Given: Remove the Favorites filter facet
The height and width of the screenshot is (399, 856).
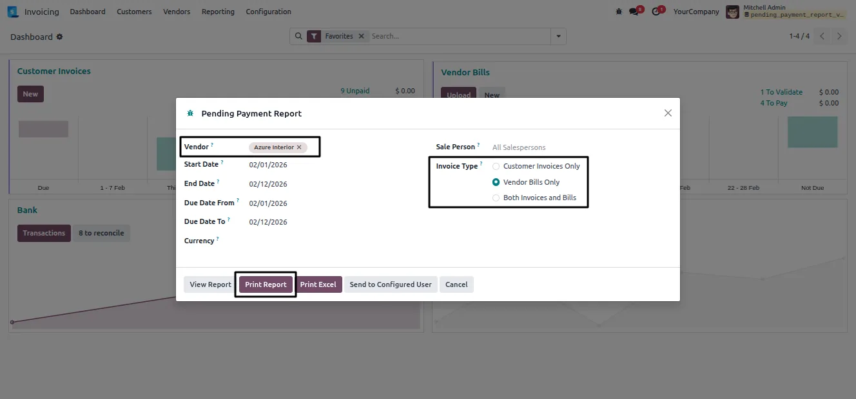Looking at the screenshot, I should (x=361, y=37).
